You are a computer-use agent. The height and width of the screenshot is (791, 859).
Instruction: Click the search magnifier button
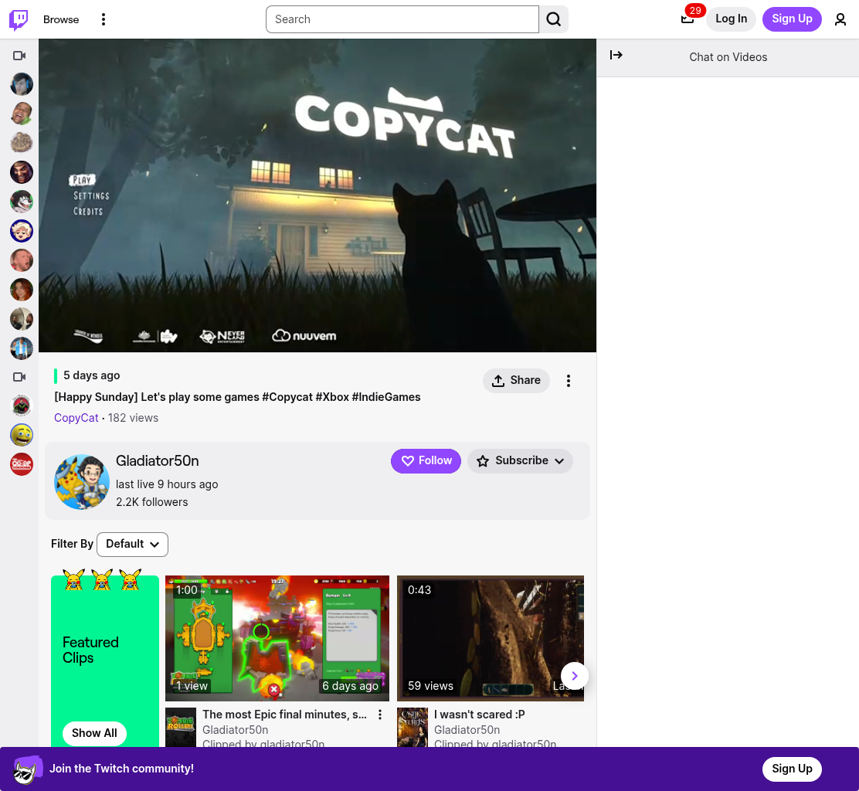pos(553,19)
